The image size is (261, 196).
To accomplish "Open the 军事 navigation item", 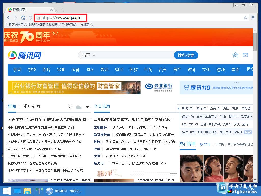I will click(61, 70).
